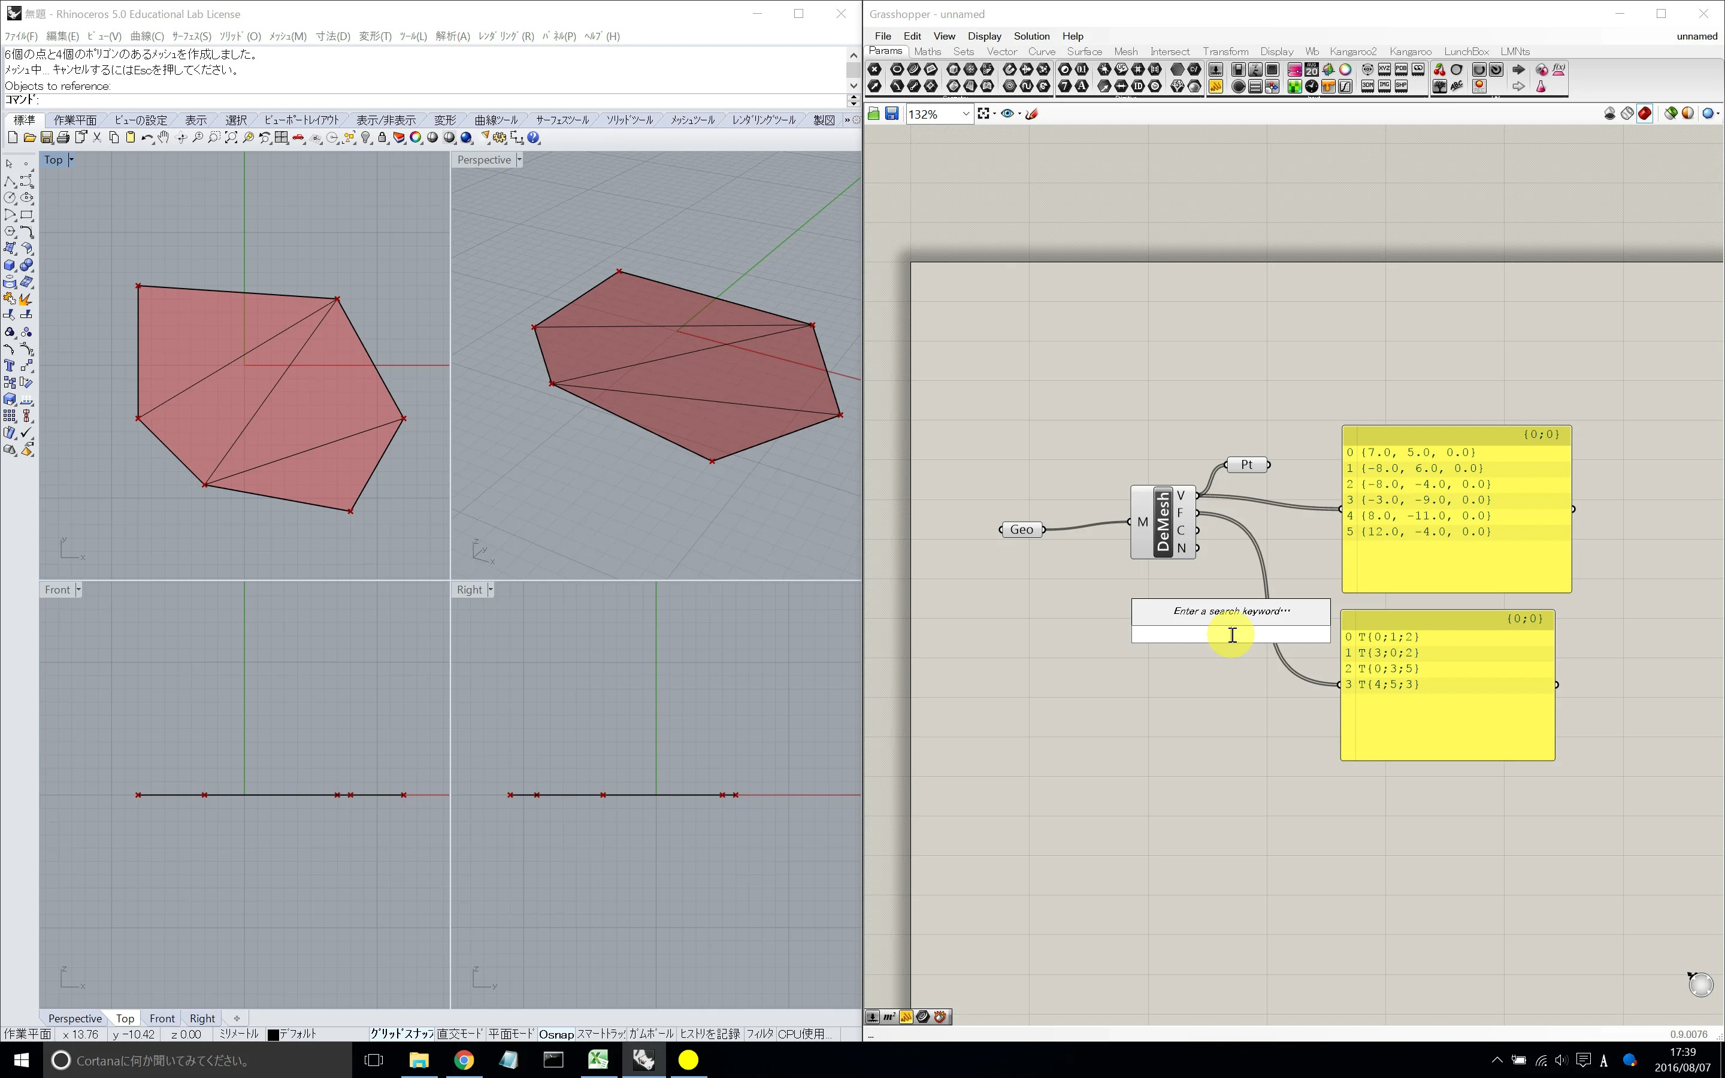The width and height of the screenshot is (1725, 1078).
Task: Expand the zoom extents dropdown arrow in Grasshopper
Action: tap(994, 113)
